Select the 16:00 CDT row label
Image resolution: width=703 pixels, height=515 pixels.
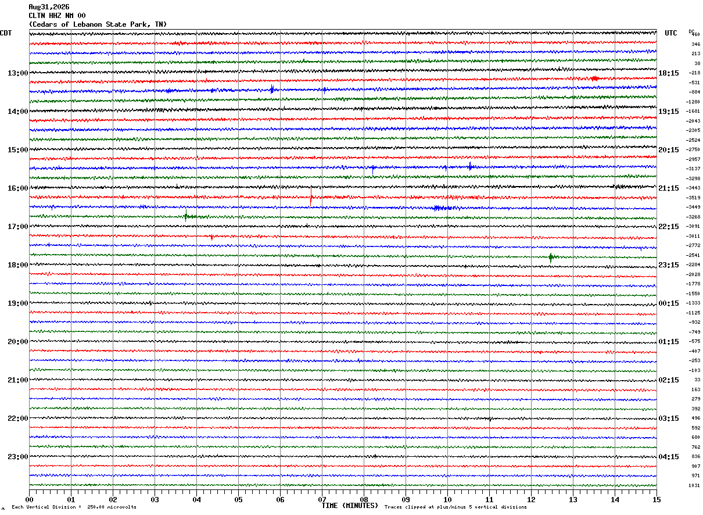point(17,188)
